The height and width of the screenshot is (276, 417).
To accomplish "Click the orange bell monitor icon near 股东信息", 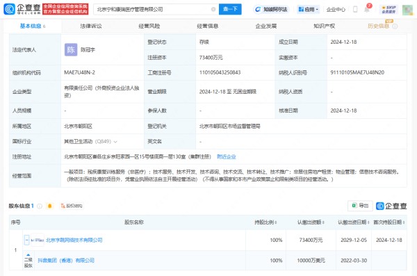I will pyautogui.click(x=50, y=206).
